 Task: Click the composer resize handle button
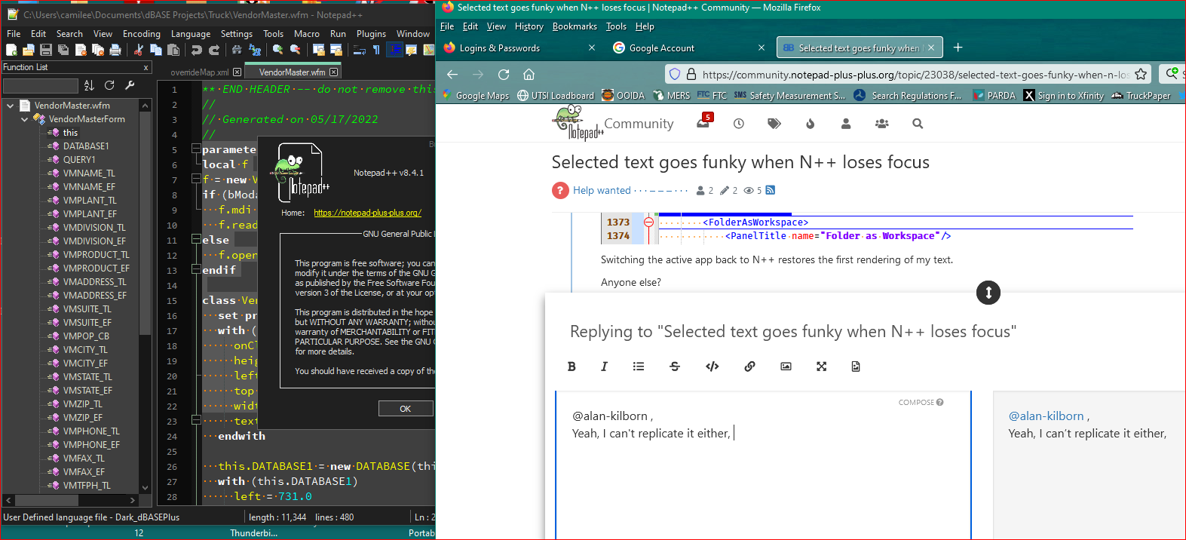tap(988, 293)
